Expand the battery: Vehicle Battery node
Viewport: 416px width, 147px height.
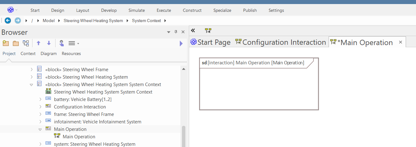click(x=40, y=99)
